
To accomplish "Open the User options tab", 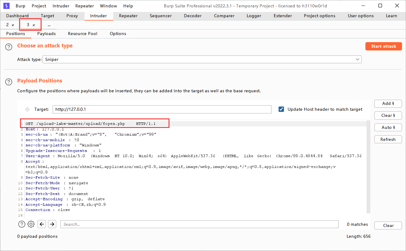I will point(361,16).
